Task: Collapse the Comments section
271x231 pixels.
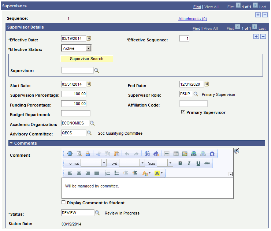Action: click(11, 143)
